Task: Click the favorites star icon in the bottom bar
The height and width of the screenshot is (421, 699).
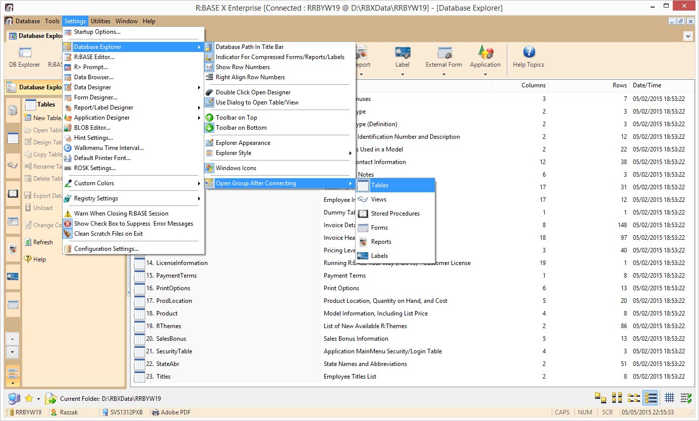Action: (29, 399)
